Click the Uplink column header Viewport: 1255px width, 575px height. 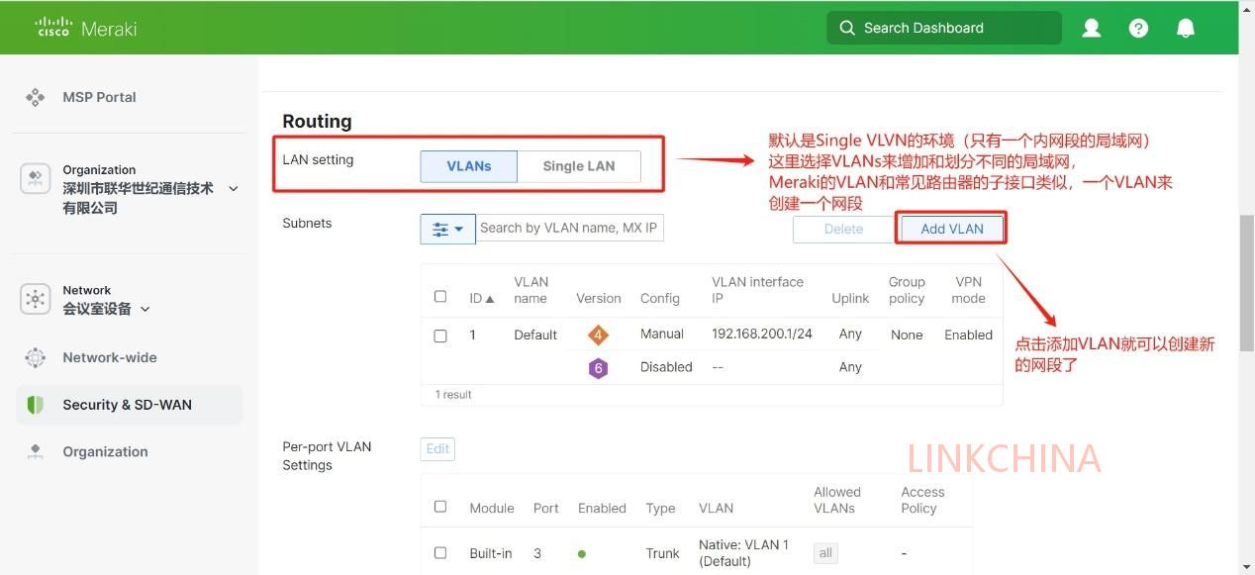(850, 298)
